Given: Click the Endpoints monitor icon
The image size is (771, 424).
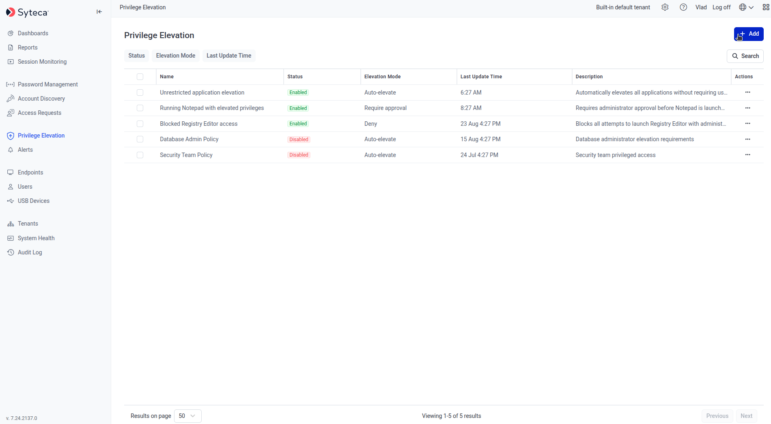Looking at the screenshot, I should (x=11, y=172).
